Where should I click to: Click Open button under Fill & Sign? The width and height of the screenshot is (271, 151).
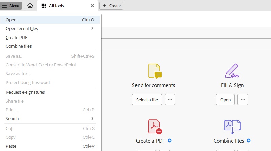pyautogui.click(x=225, y=100)
